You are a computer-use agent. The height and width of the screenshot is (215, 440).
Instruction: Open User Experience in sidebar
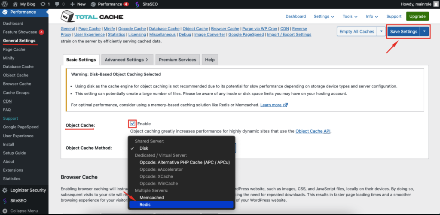18,136
